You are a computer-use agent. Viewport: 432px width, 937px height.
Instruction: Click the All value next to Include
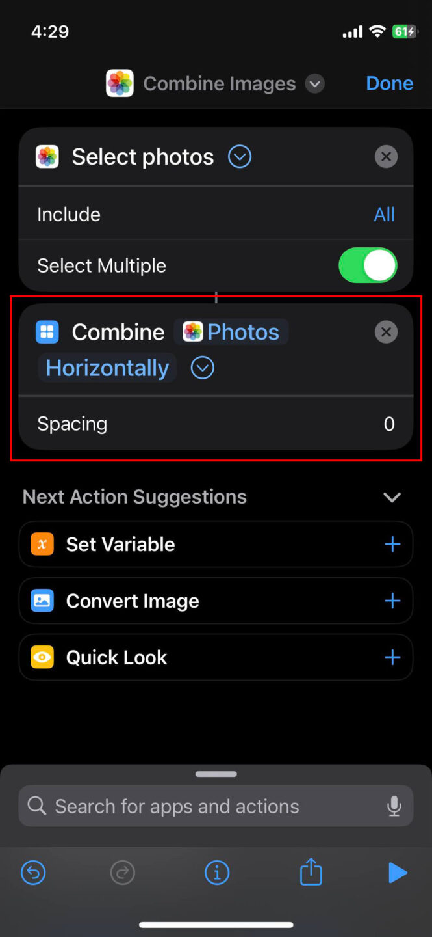tap(385, 214)
